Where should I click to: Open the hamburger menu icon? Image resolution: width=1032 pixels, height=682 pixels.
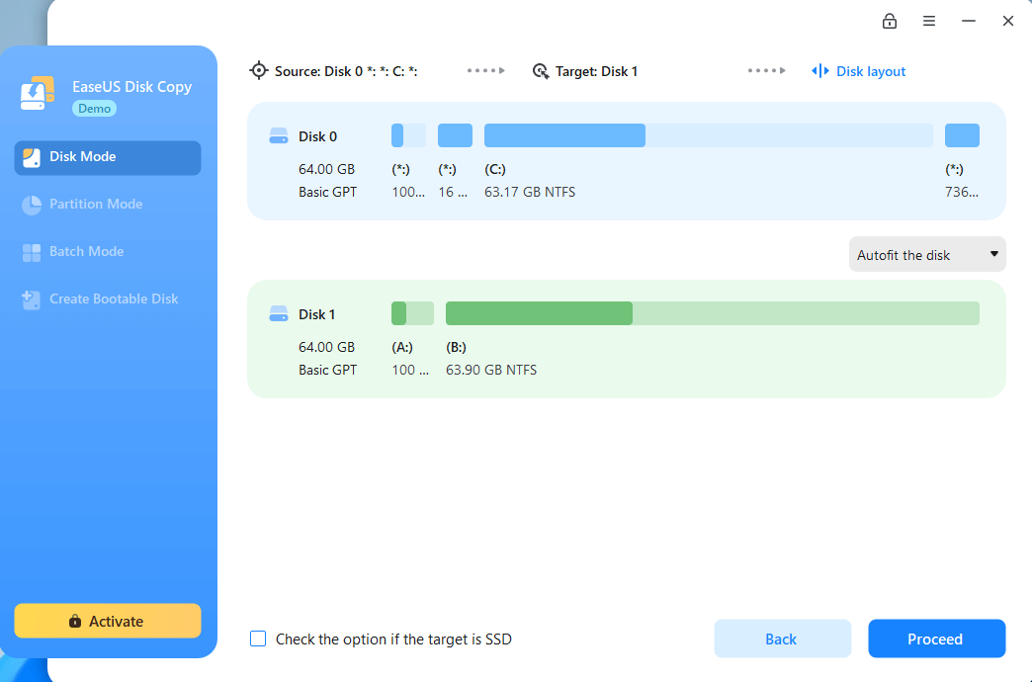pyautogui.click(x=928, y=21)
